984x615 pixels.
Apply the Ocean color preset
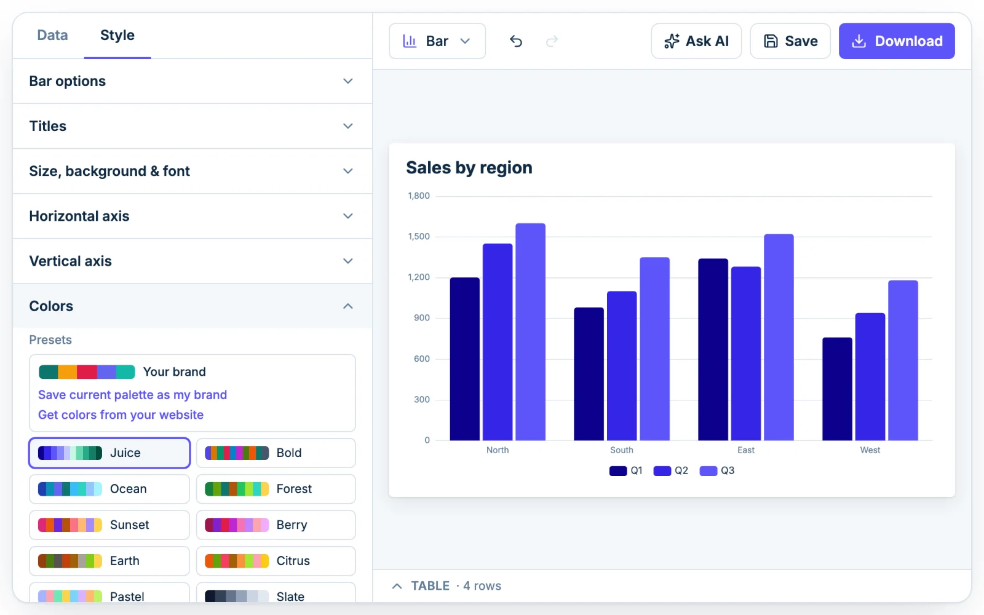click(x=109, y=489)
